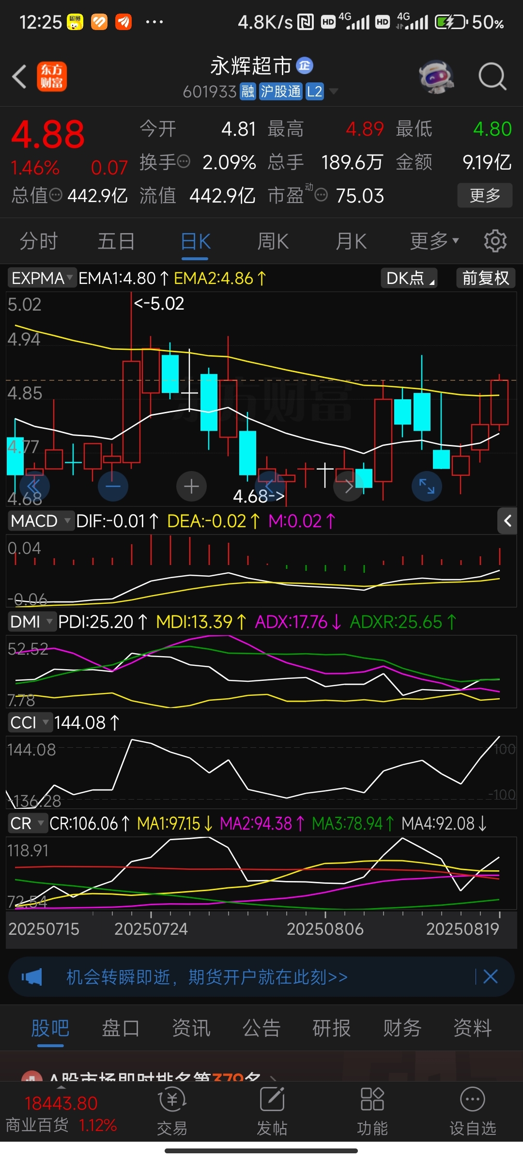
Task: Switch to 月K tab
Action: (x=352, y=241)
